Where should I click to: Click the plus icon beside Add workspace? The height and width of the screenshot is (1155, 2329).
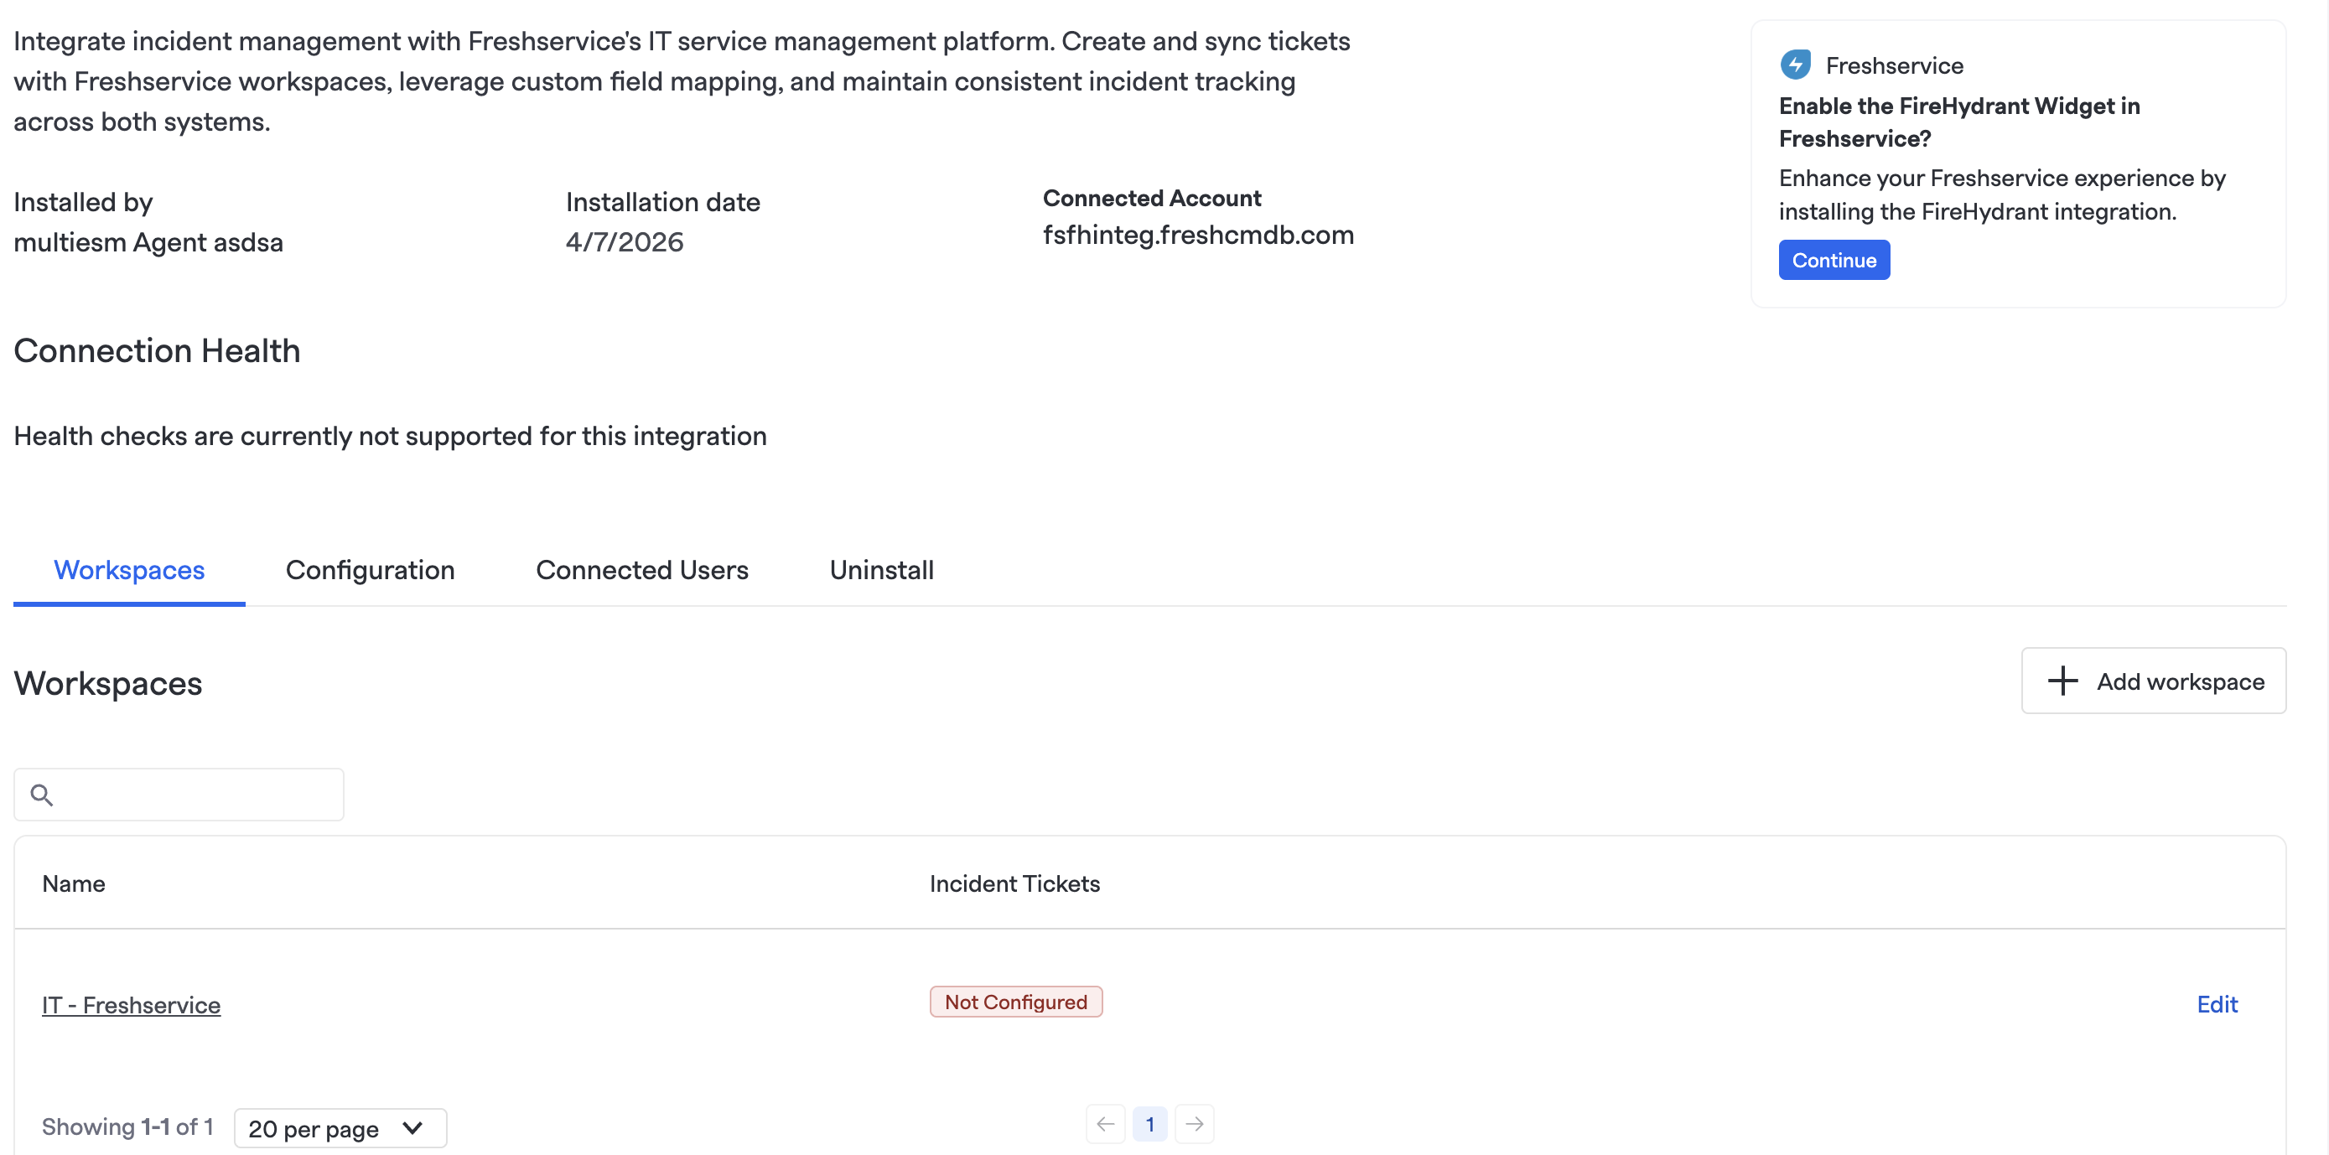[x=2062, y=681]
